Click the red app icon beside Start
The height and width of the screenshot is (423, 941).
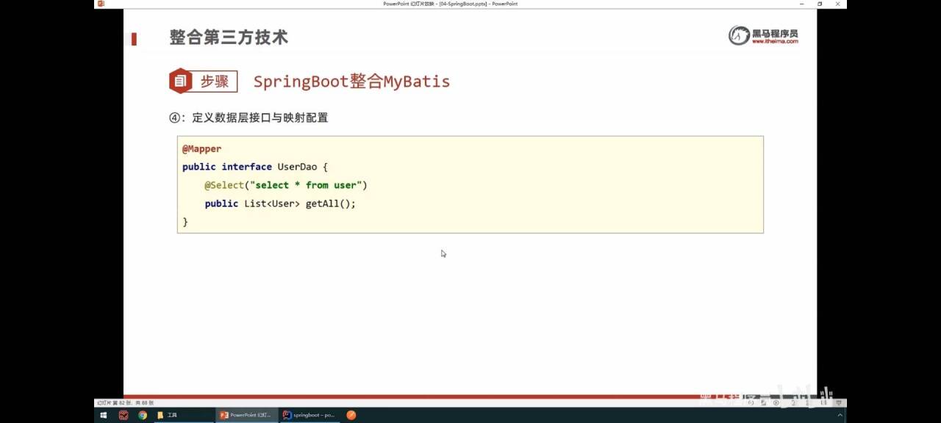point(124,415)
